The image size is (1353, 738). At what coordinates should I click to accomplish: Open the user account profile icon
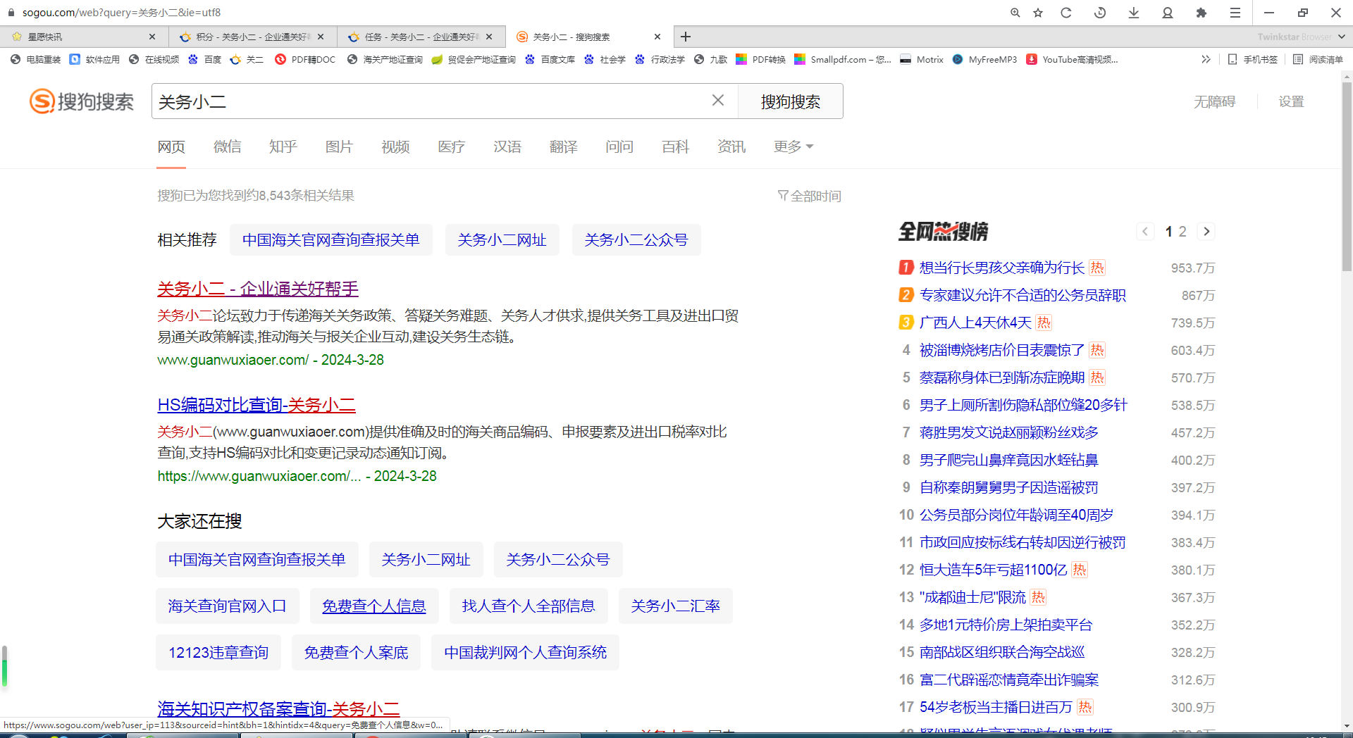click(1168, 13)
